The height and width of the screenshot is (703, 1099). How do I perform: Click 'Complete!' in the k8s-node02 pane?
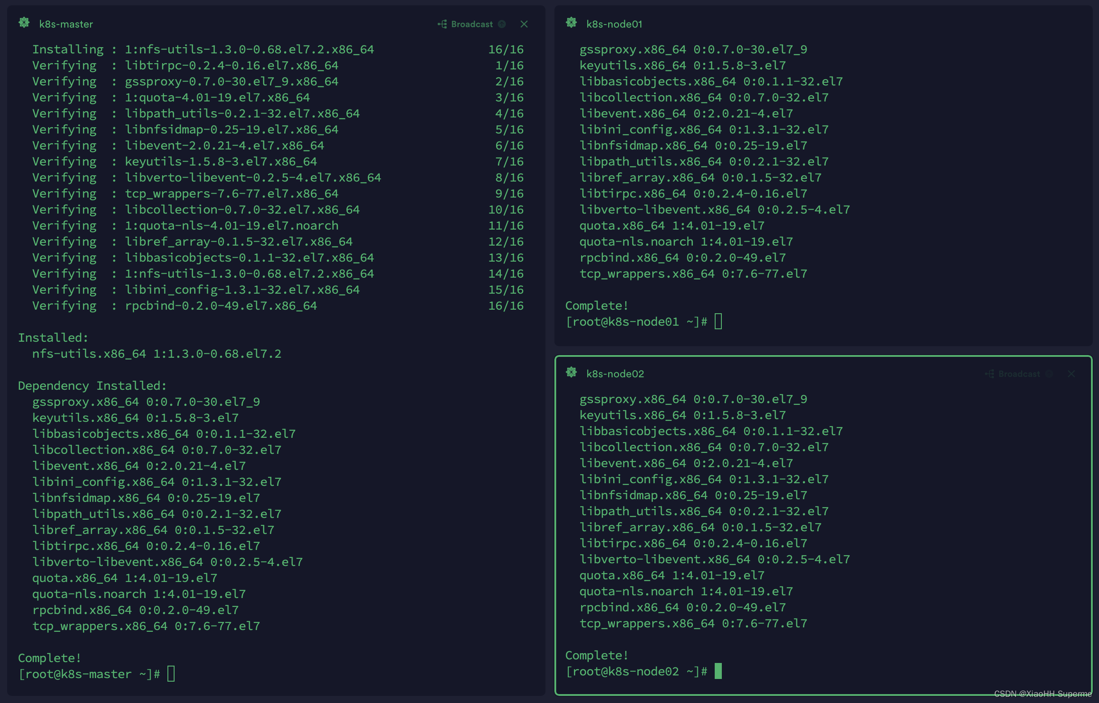point(597,655)
